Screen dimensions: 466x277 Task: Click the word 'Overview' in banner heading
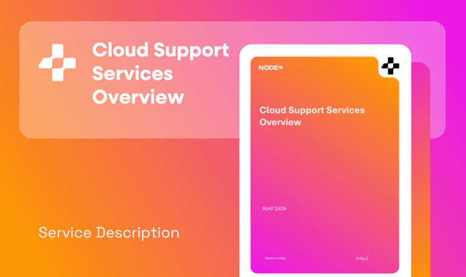(x=138, y=97)
